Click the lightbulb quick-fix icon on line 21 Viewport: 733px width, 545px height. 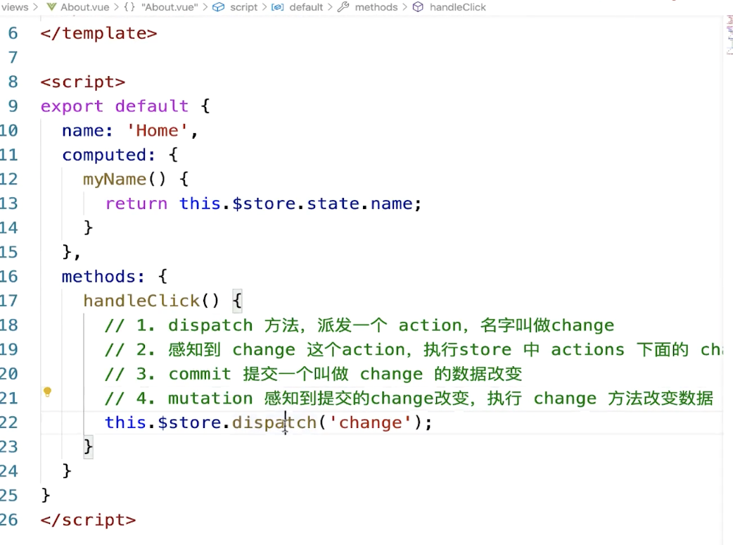coord(47,391)
